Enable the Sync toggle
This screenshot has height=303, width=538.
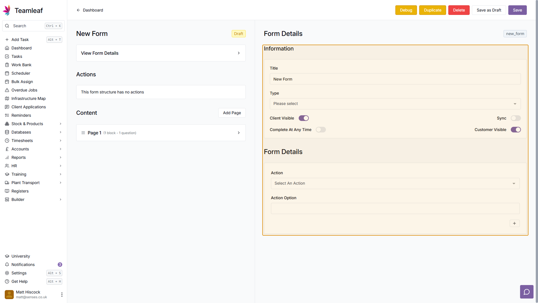click(516, 118)
